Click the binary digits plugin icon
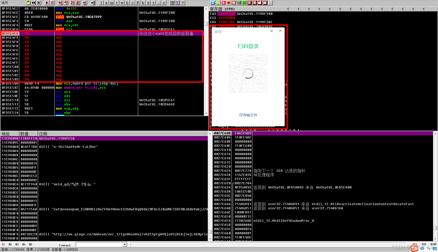The width and height of the screenshot is (438, 252). tap(239, 3)
